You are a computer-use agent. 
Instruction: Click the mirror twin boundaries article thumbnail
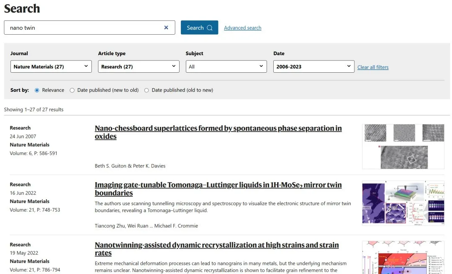coord(403,203)
